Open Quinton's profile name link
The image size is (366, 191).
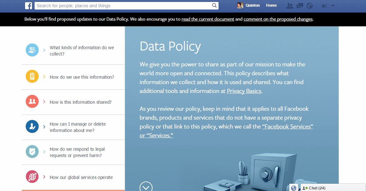[x=252, y=5]
